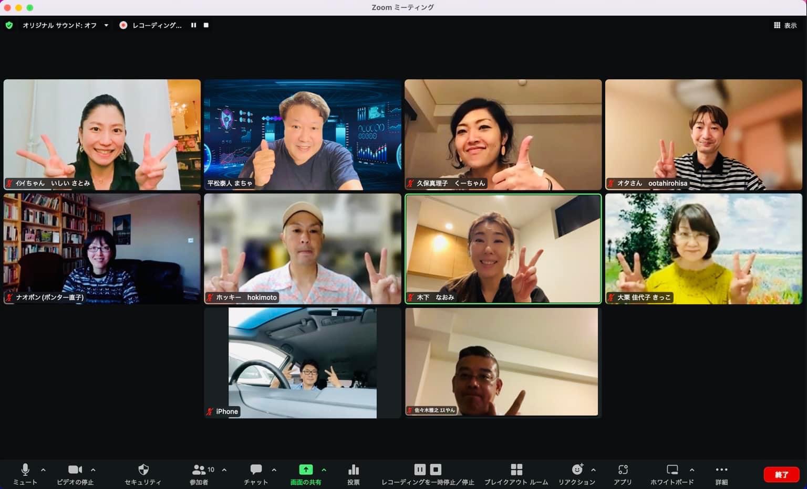Select いしい さとみ video tile
This screenshot has height=489, width=807.
pos(102,135)
